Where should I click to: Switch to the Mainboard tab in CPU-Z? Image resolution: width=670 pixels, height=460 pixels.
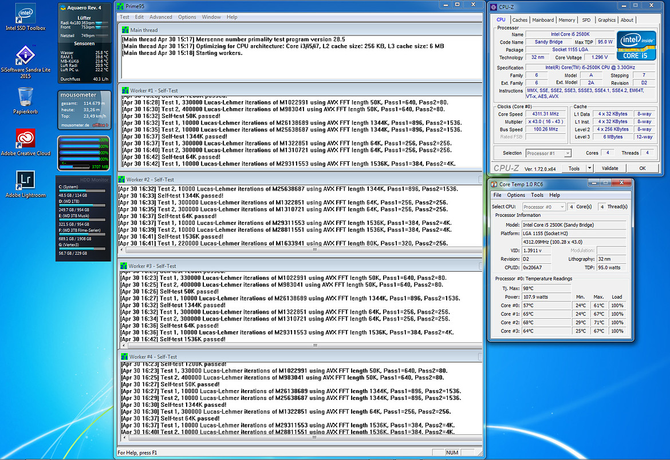point(543,20)
